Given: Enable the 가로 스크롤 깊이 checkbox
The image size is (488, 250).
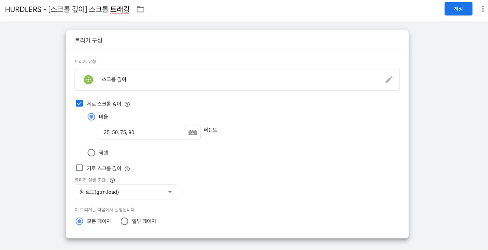Looking at the screenshot, I should [x=79, y=168].
